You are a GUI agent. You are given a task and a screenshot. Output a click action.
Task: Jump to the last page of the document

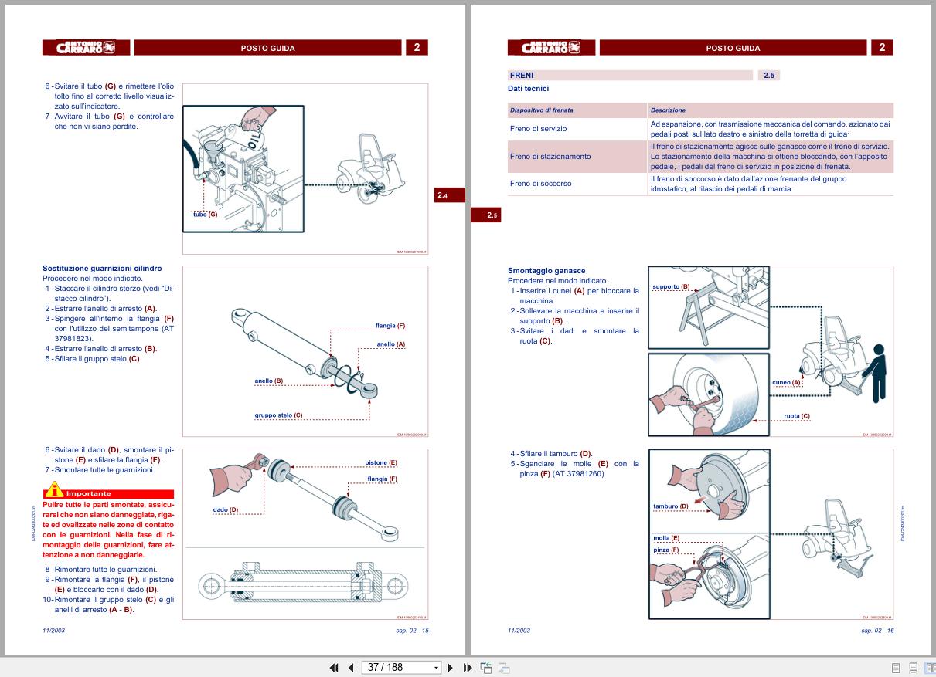tap(467, 668)
